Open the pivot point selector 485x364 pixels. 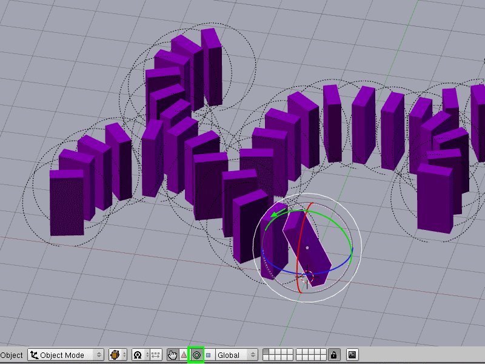[x=139, y=355]
